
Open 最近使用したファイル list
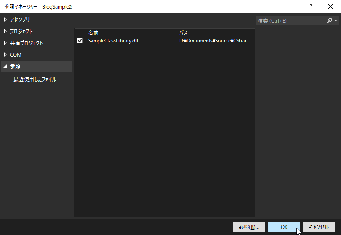35,80
